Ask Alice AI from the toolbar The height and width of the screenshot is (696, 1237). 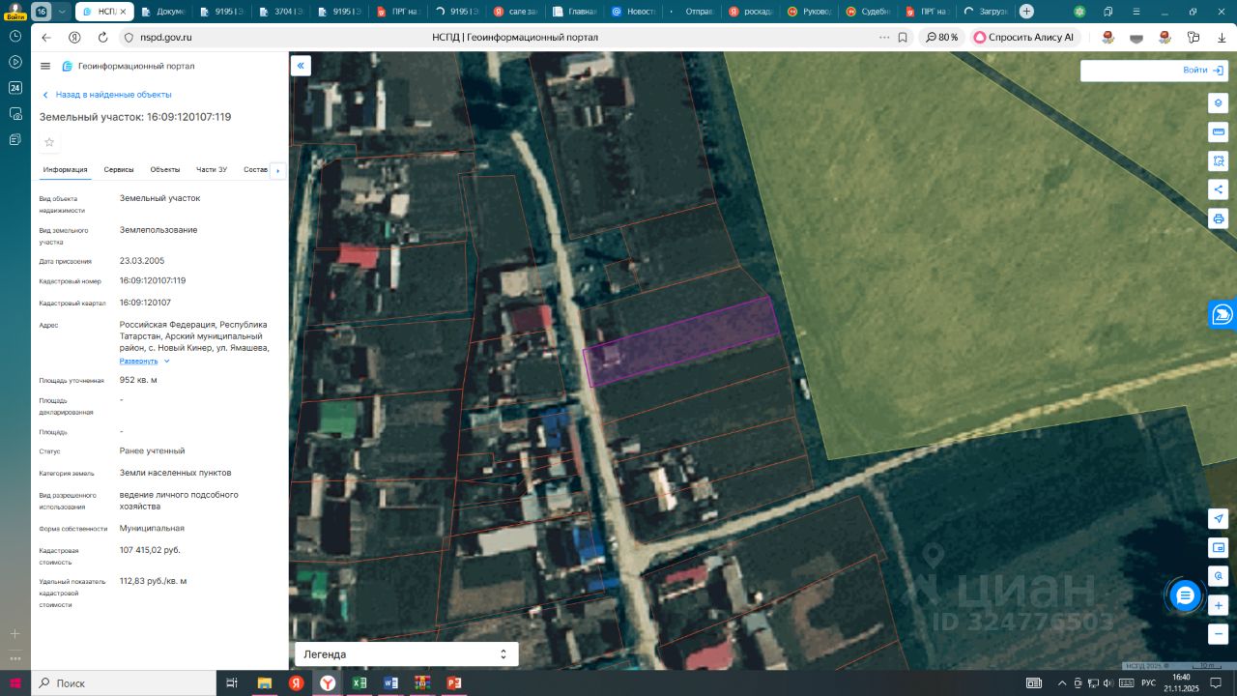[1024, 38]
